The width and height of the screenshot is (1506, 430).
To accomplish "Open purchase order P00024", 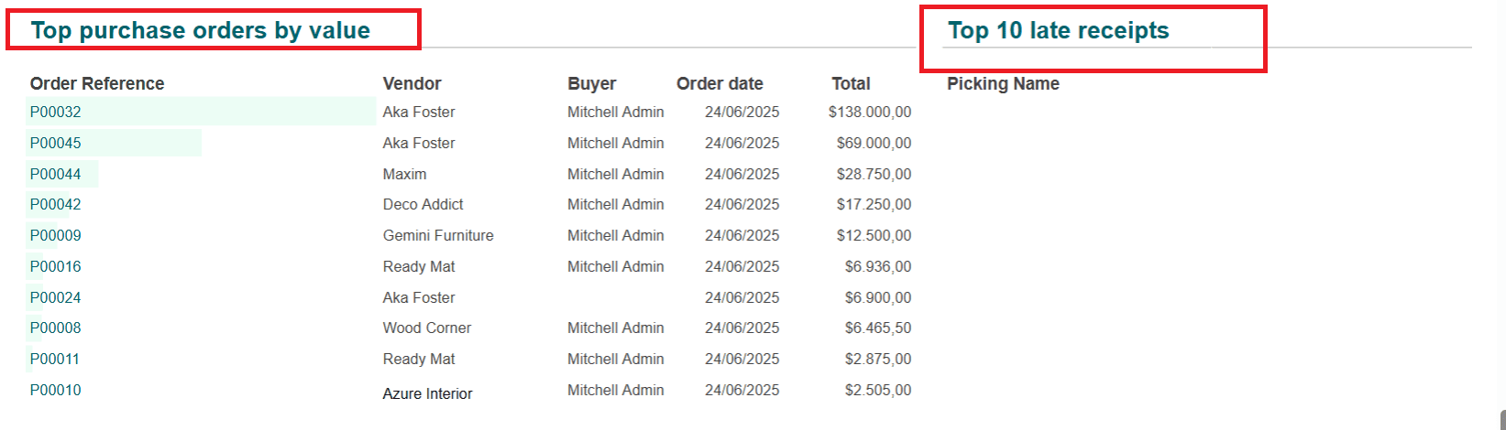I will pyautogui.click(x=56, y=297).
